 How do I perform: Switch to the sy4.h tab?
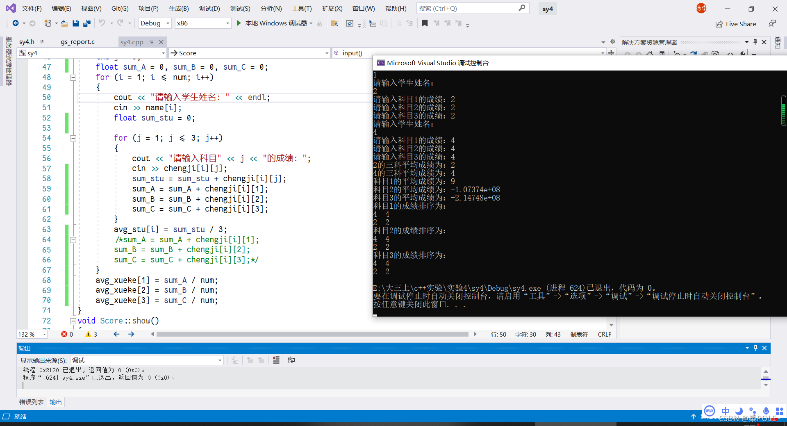coord(27,41)
